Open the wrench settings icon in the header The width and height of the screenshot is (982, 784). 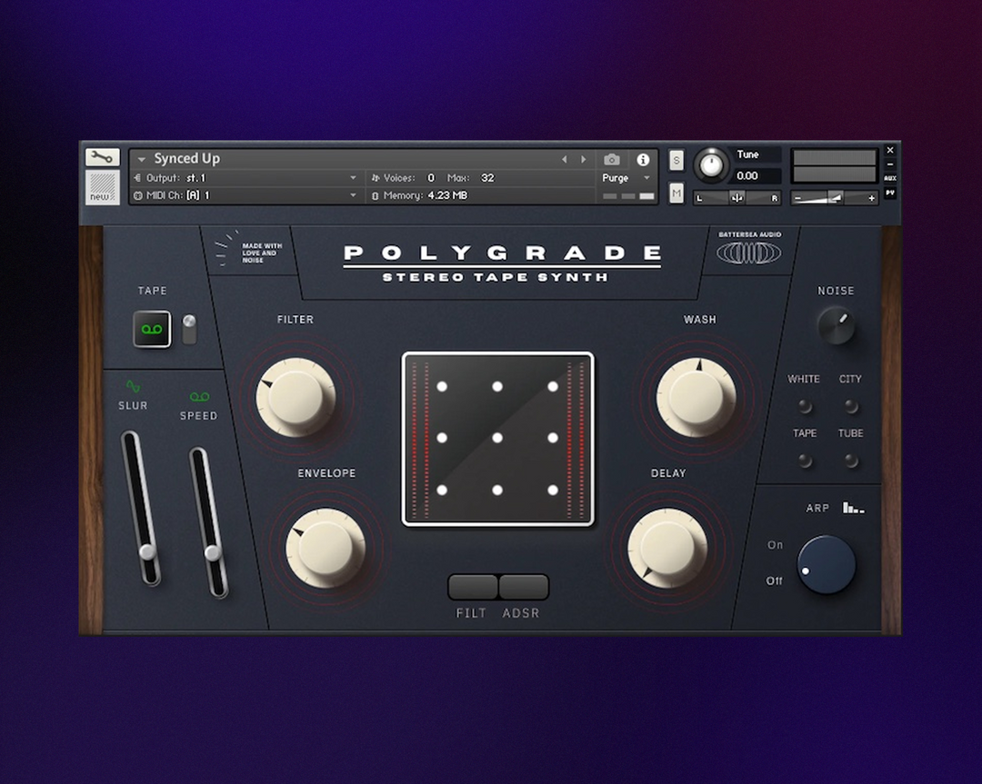tap(102, 155)
